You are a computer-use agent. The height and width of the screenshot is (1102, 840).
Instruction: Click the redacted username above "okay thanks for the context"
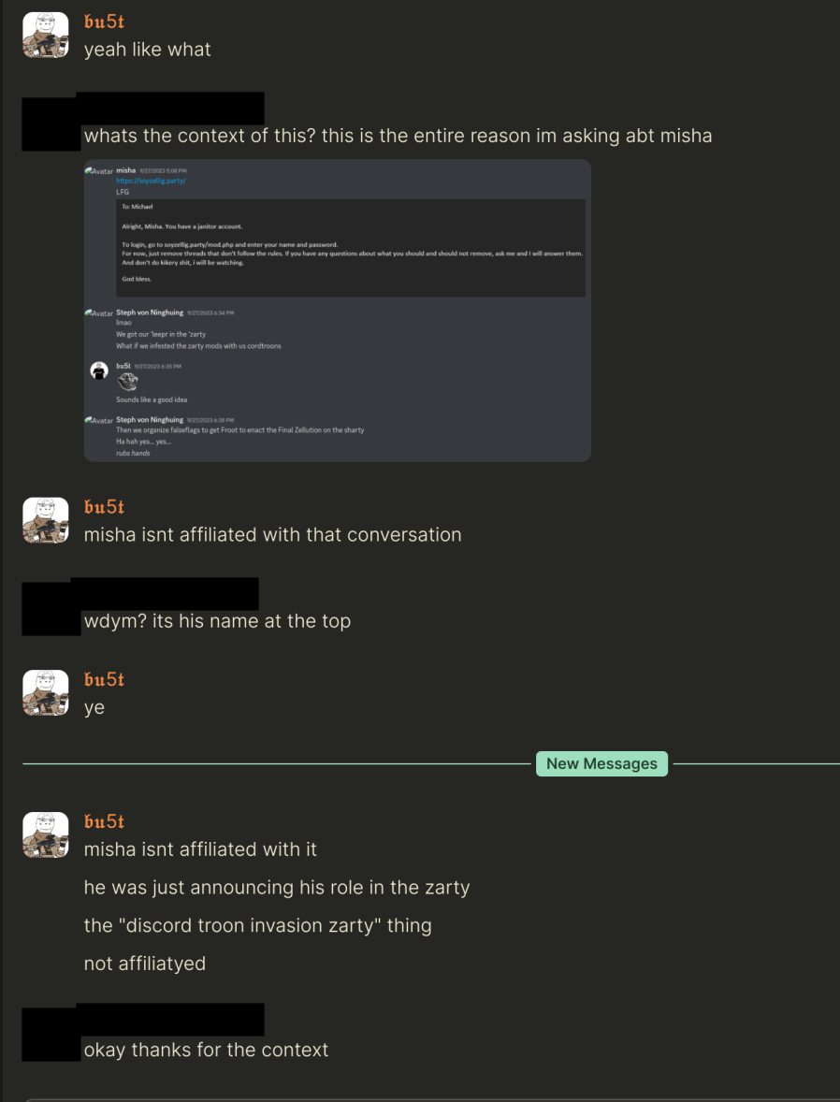(170, 1019)
